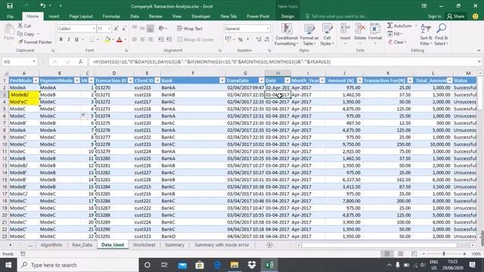Image resolution: width=484 pixels, height=272 pixels.
Task: Click the Increase Indent icon
Action: pos(169,39)
